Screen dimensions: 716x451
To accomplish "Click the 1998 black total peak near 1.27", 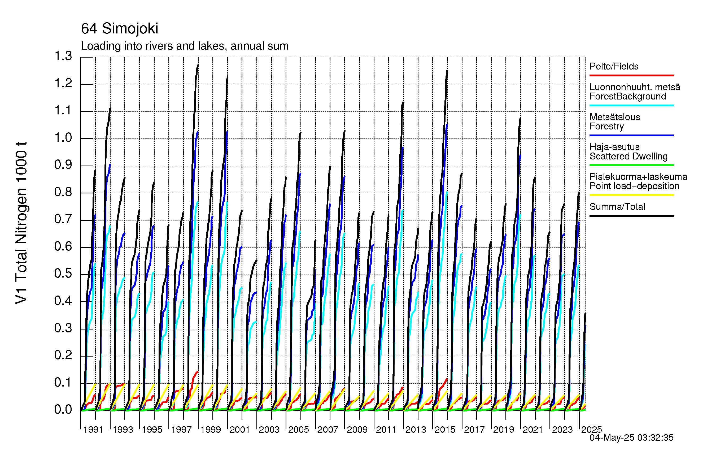I will [198, 66].
